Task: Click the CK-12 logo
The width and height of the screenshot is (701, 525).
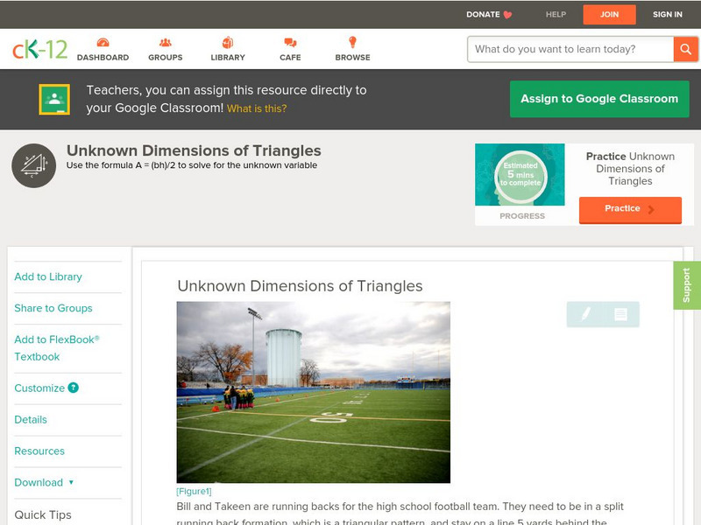Action: 39,49
